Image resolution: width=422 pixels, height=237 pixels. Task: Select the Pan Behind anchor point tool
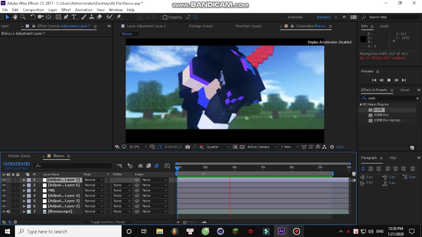(x=48, y=17)
